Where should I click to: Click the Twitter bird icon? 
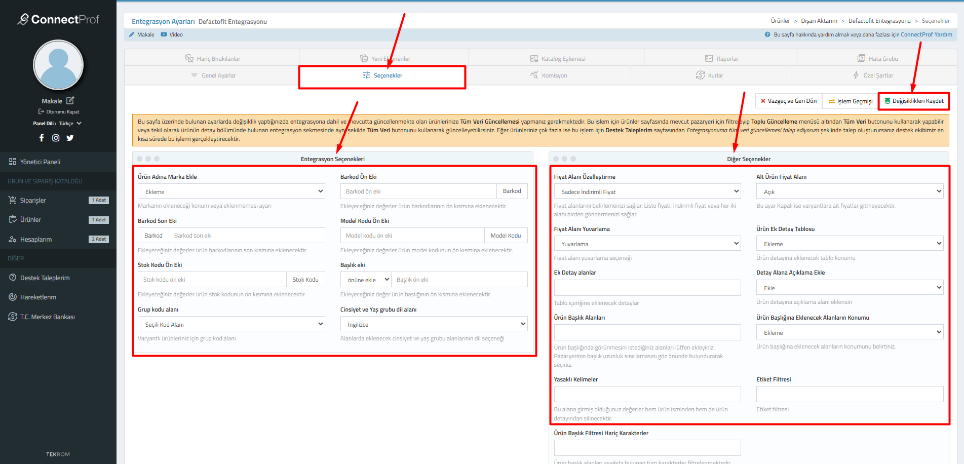[70, 138]
